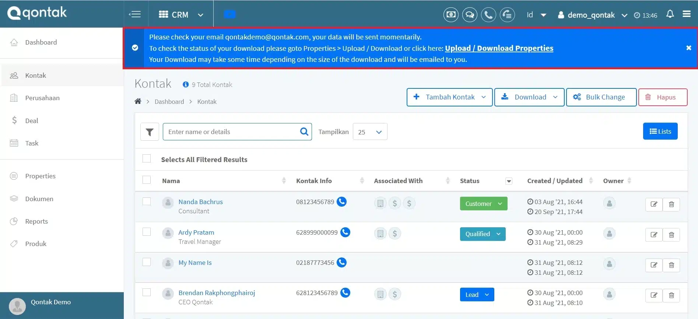The width and height of the screenshot is (698, 319).
Task: Select the Nanda Bachrus row checkbox
Action: [147, 201]
